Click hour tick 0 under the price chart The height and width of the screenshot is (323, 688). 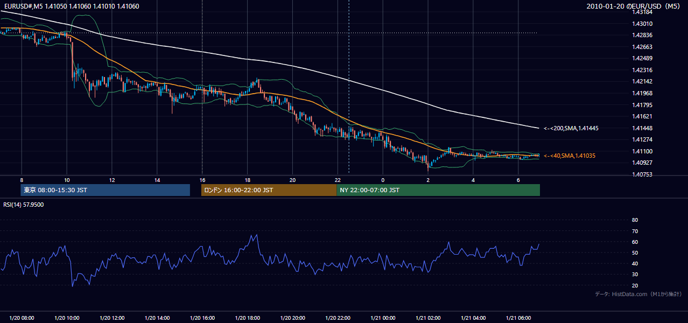[x=383, y=180]
